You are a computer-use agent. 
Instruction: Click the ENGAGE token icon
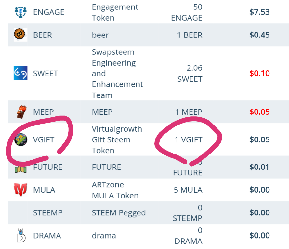[x=20, y=12]
